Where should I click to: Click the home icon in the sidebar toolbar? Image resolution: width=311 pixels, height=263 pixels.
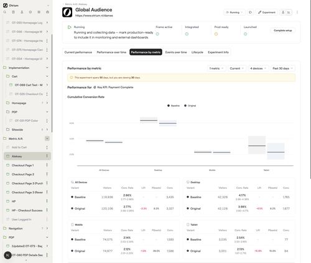click(x=47, y=12)
